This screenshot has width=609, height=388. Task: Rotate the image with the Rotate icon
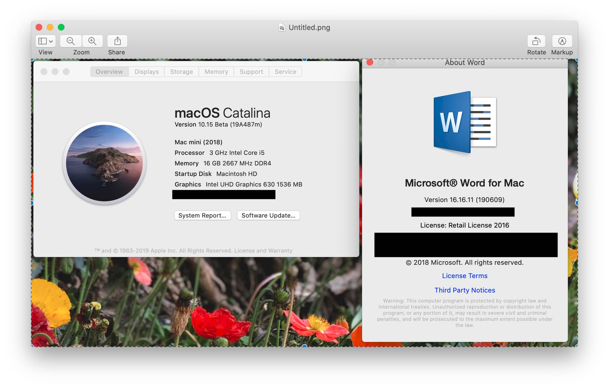(x=536, y=41)
